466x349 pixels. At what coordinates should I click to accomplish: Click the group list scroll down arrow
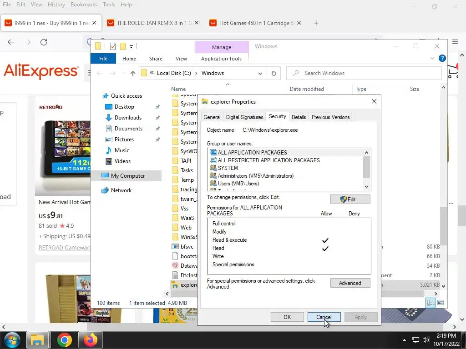click(366, 187)
